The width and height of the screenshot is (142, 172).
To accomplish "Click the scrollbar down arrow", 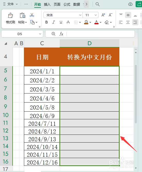I will [x=136, y=168].
